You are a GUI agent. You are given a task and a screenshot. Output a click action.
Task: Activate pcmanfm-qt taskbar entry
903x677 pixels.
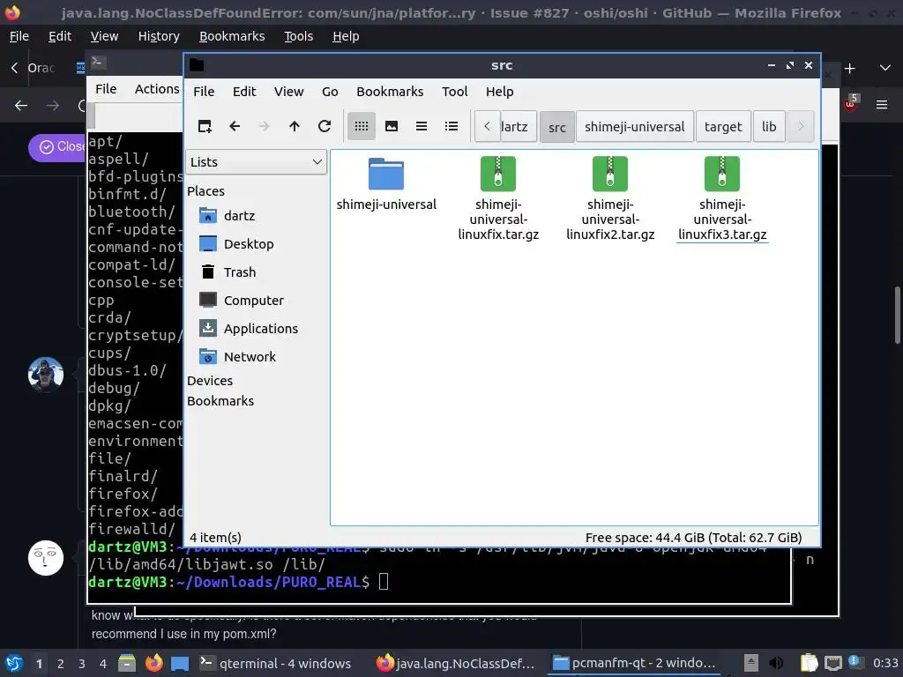(x=635, y=663)
